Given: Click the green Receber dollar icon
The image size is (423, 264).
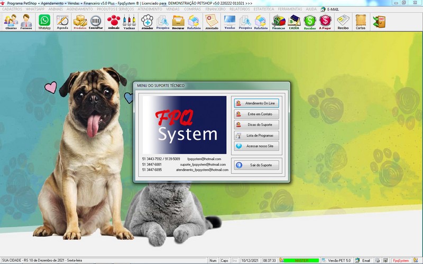Looking at the screenshot, I should click(x=310, y=22).
